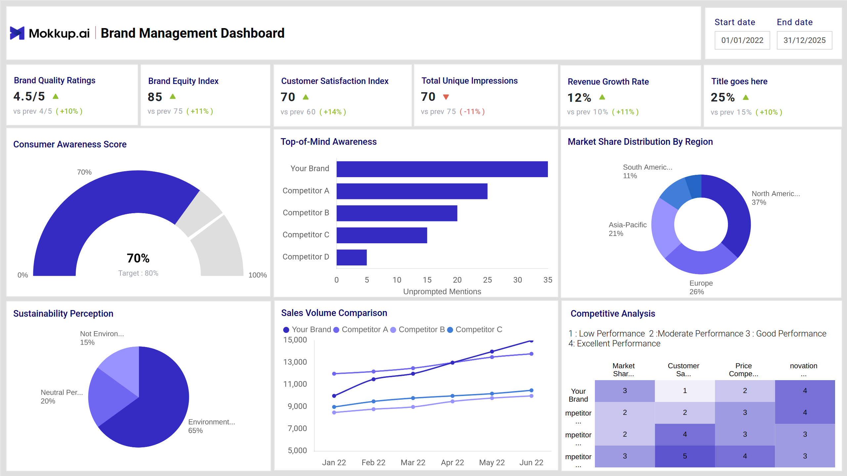The image size is (847, 476).
Task: Click the Sales Volume Comparison chart title
Action: [334, 313]
